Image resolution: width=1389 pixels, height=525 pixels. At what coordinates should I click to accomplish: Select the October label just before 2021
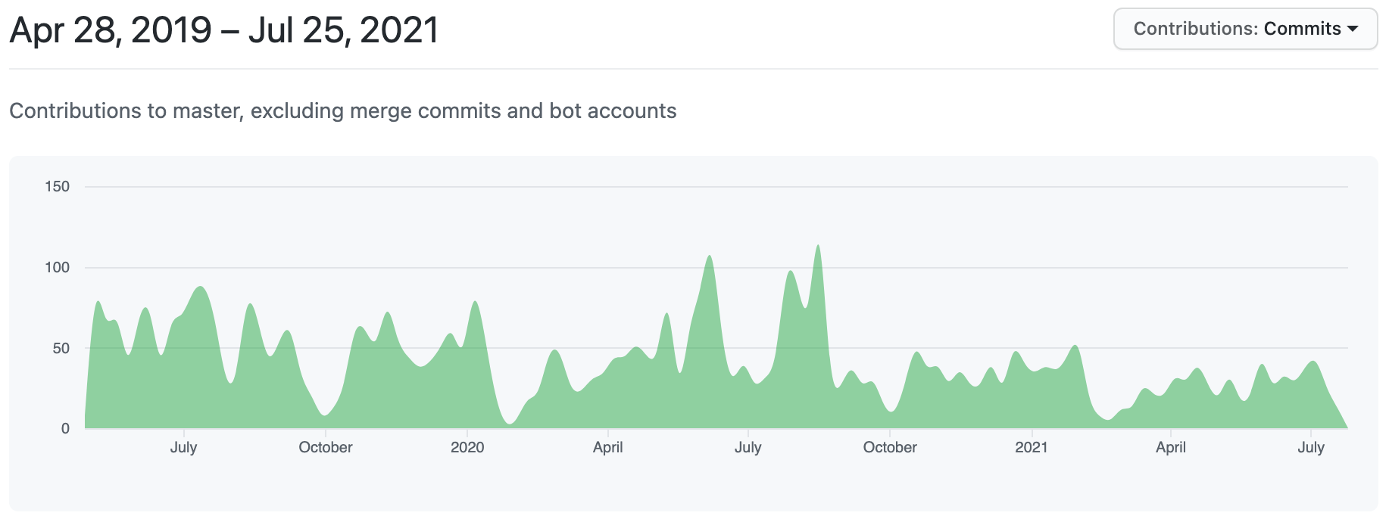pyautogui.click(x=890, y=447)
